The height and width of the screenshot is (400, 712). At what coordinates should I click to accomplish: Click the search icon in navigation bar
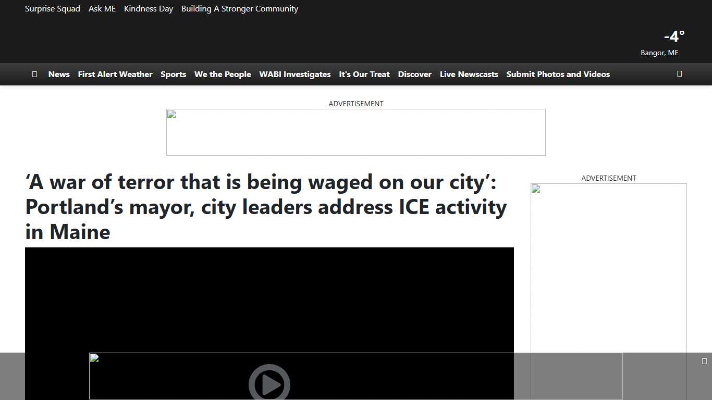(x=679, y=74)
